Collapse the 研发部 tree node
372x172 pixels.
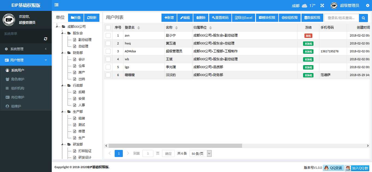[x=62, y=144]
